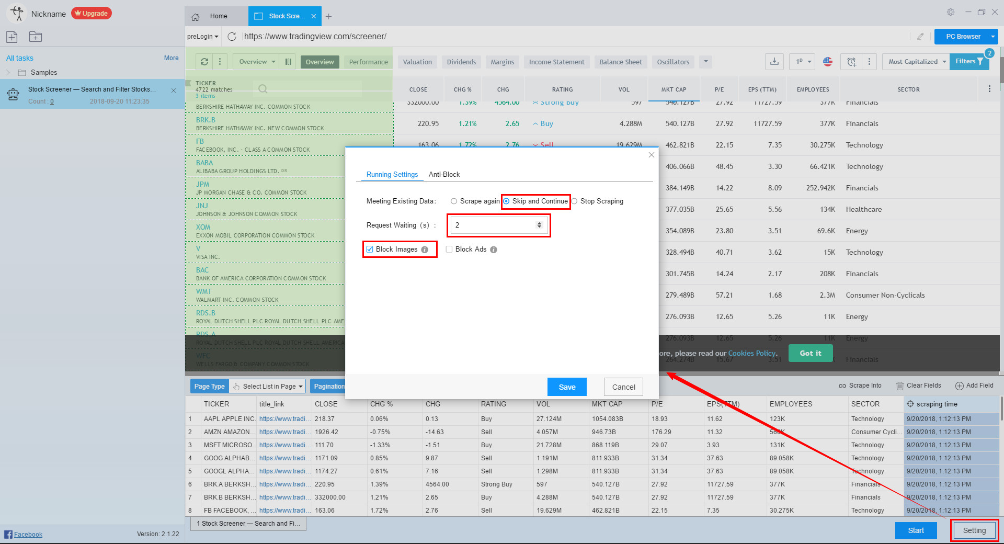This screenshot has width=1004, height=544.
Task: Click the Facebook logo icon
Action: (x=8, y=534)
